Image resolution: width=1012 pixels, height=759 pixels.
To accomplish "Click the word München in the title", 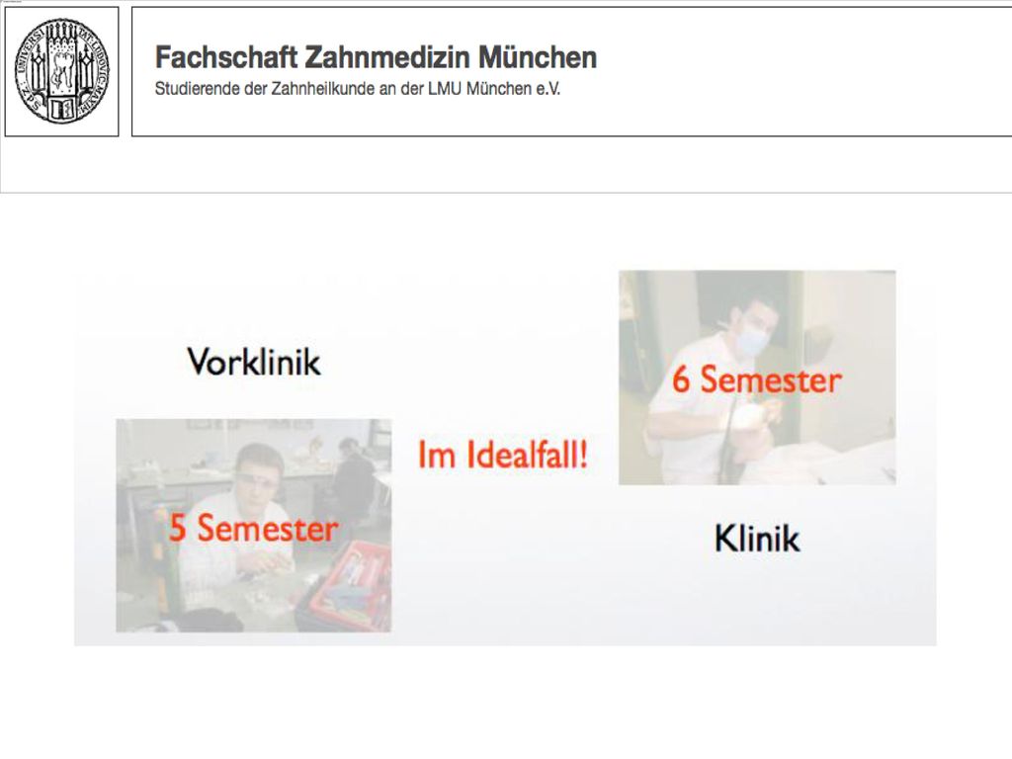I will (537, 57).
